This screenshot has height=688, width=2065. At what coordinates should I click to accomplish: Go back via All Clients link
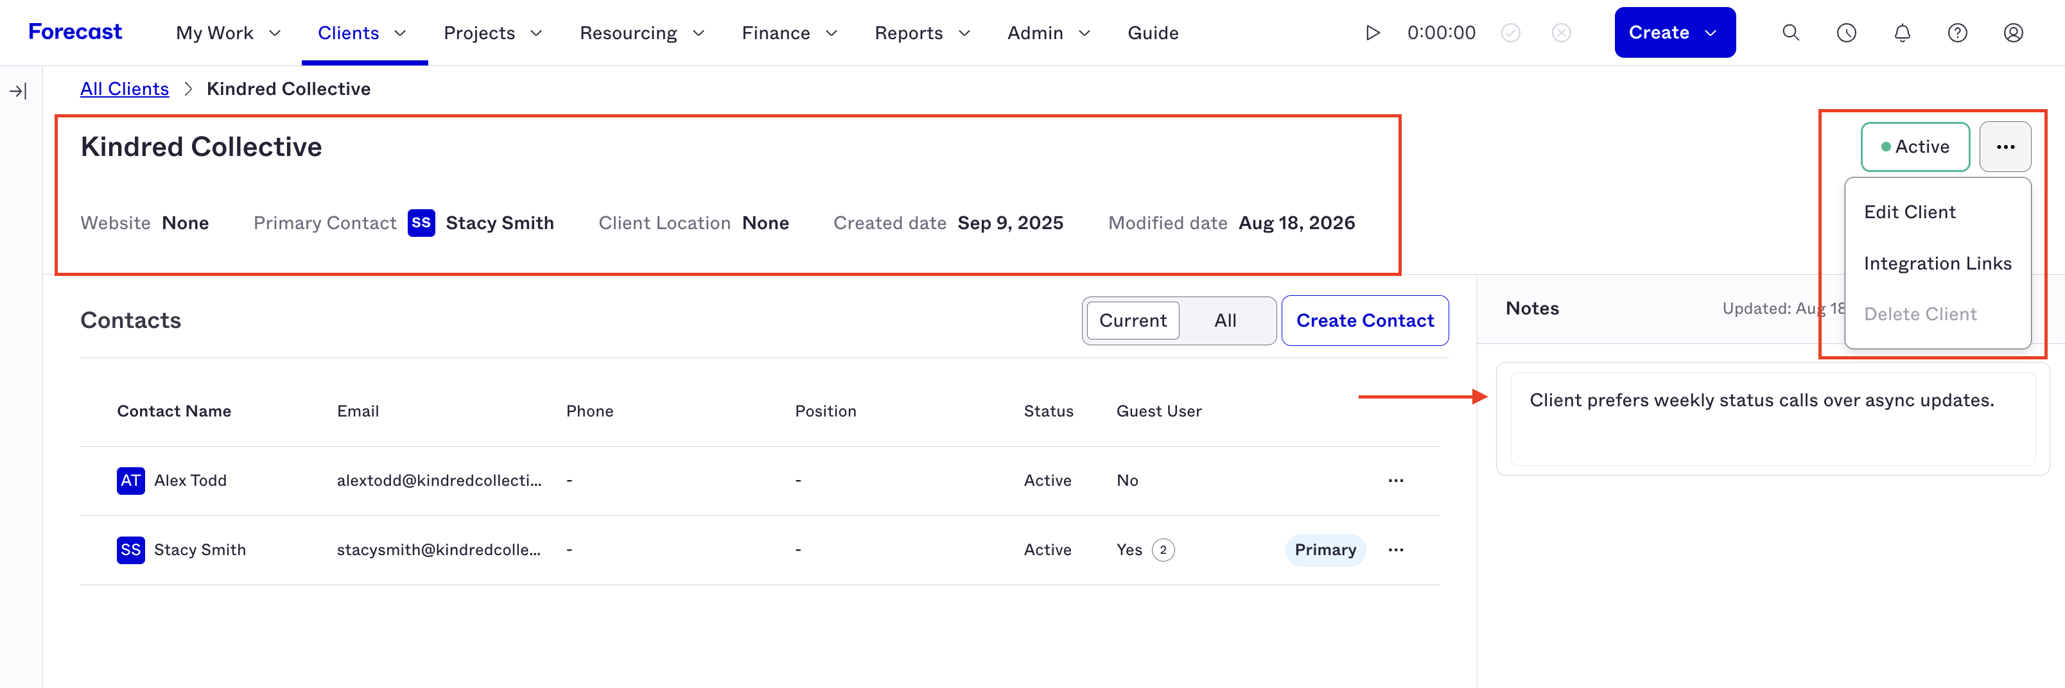point(125,89)
